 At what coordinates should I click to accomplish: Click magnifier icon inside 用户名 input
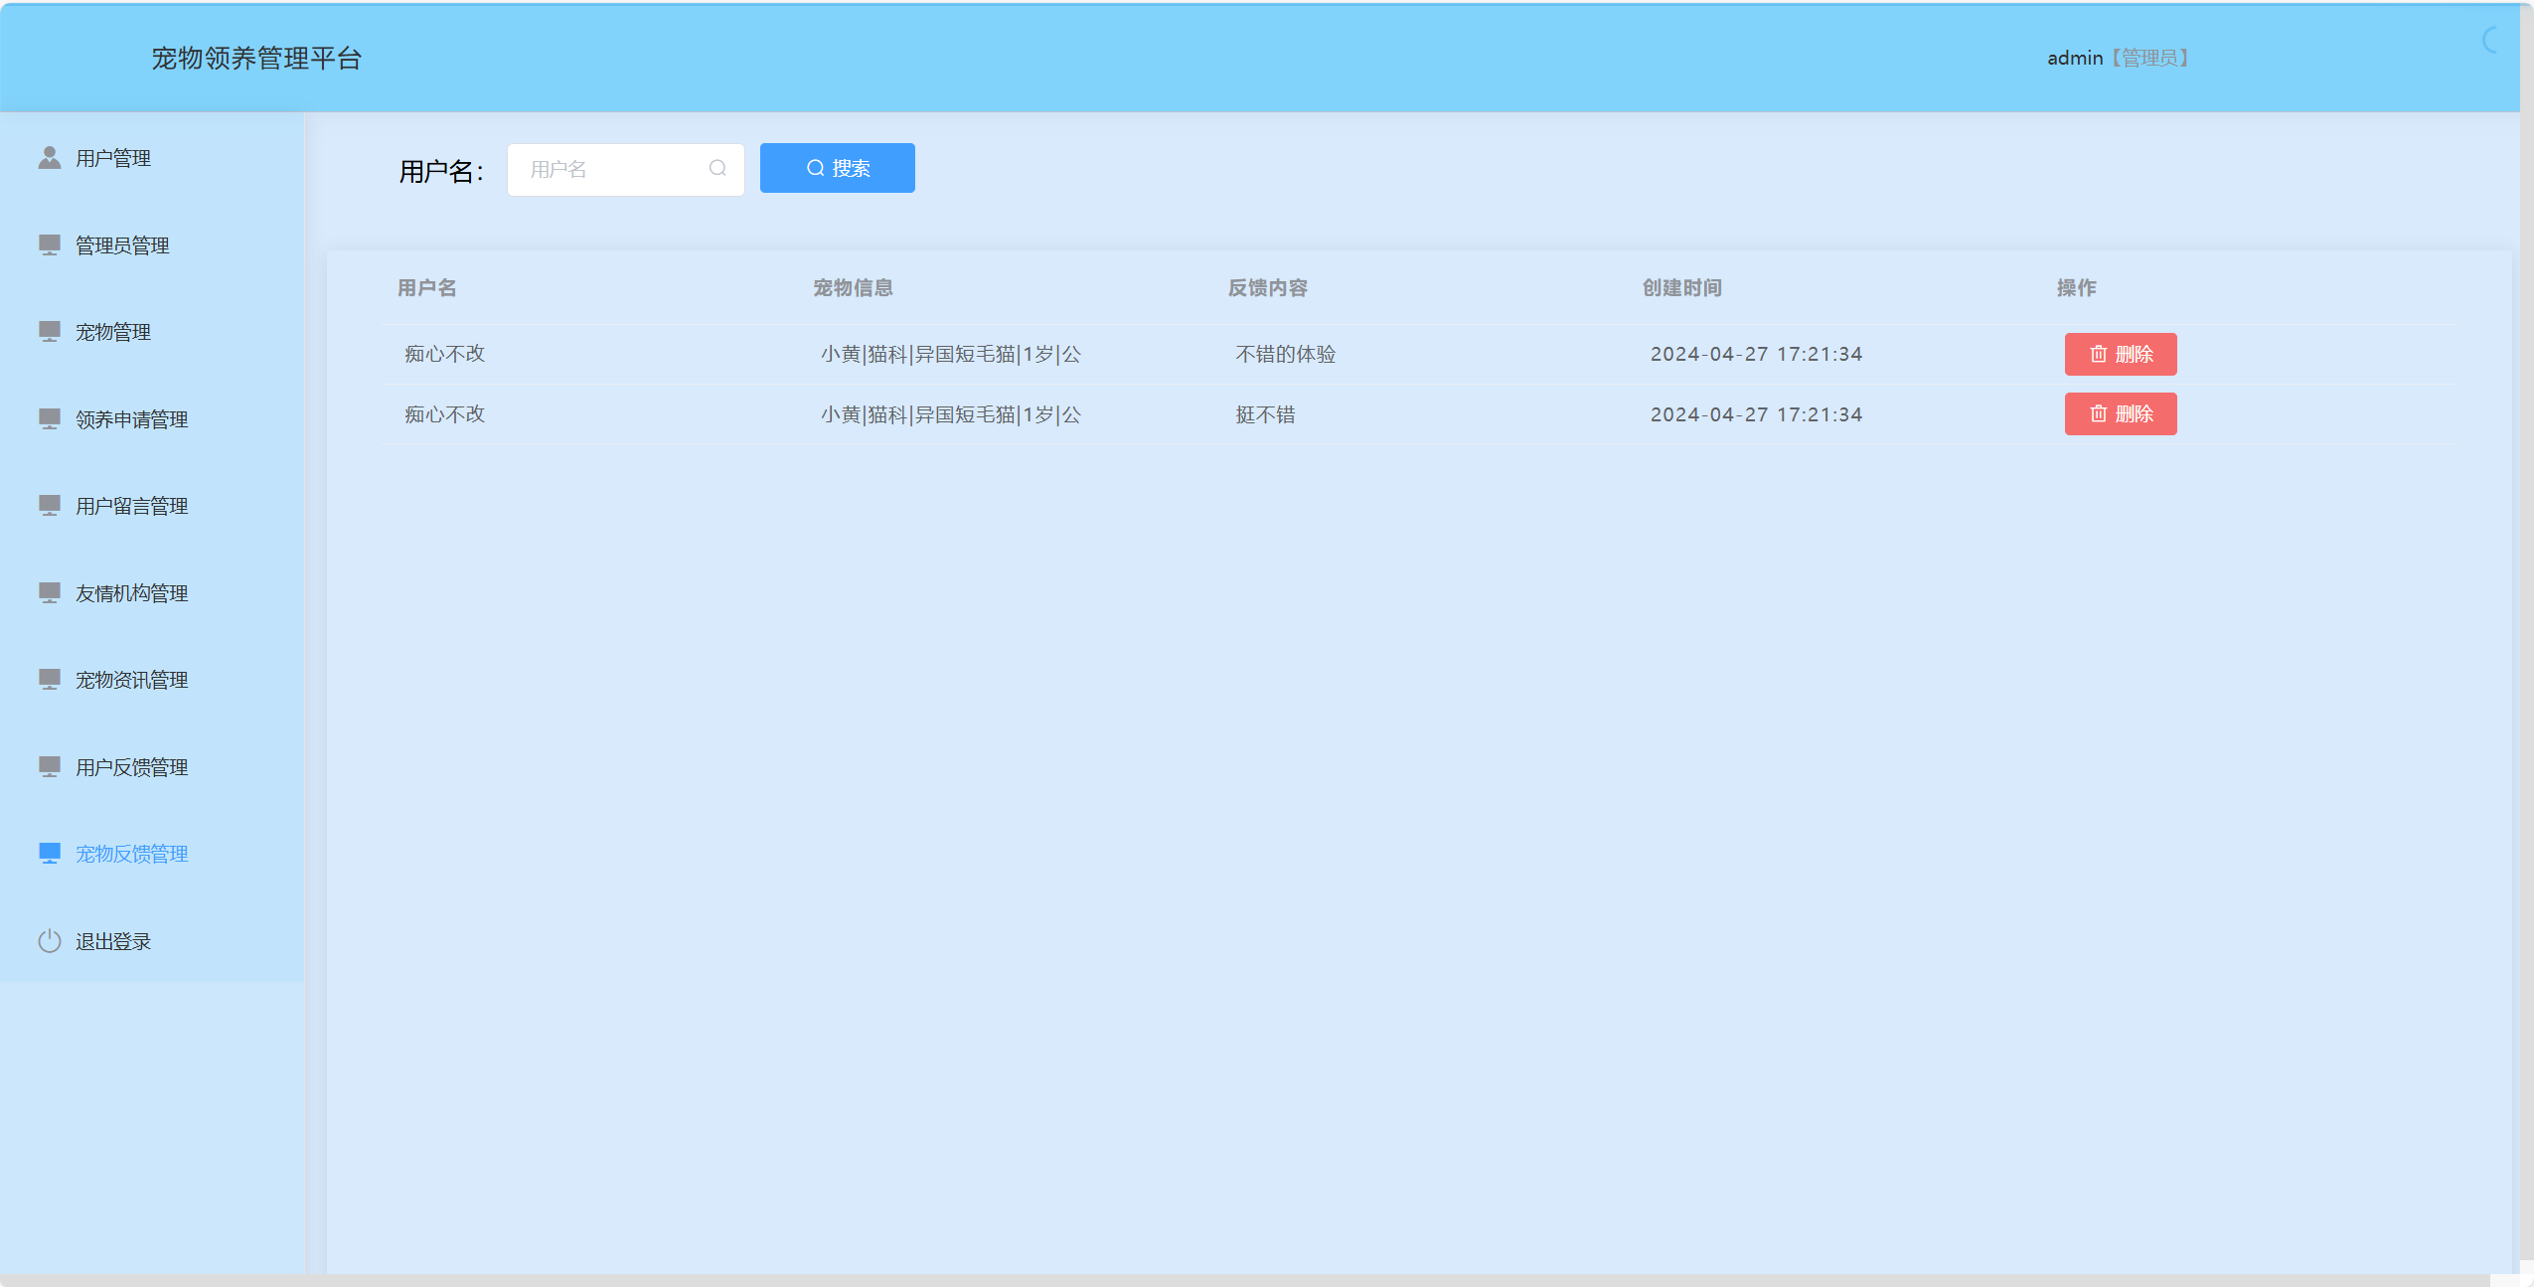tap(717, 169)
